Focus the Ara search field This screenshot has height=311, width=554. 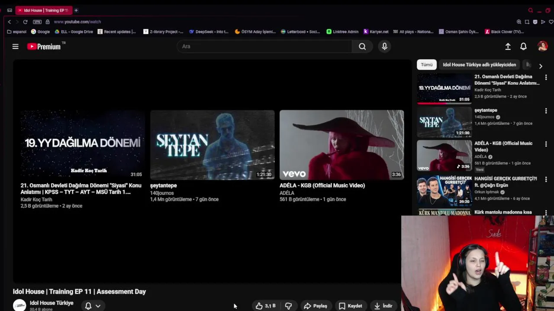click(265, 47)
